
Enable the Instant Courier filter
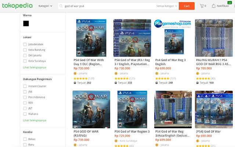25,86
